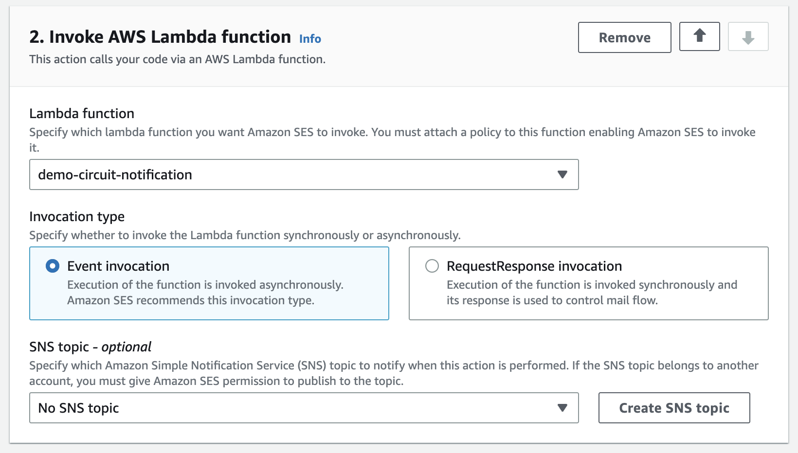Click the RequestResponse invocation description text
Viewport: 798px width, 453px height.
(x=592, y=292)
